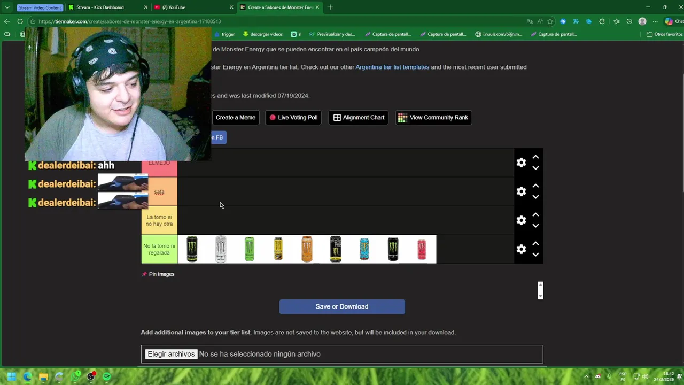Move the safa tier row down
The height and width of the screenshot is (385, 684).
[535, 197]
